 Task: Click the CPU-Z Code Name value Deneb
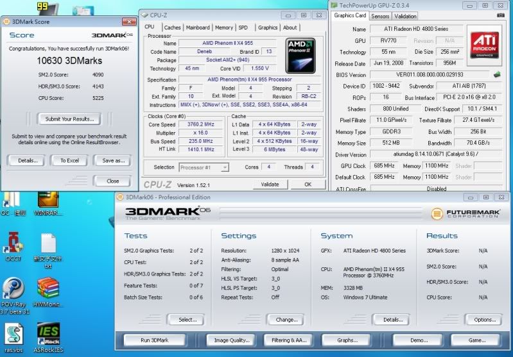[204, 52]
